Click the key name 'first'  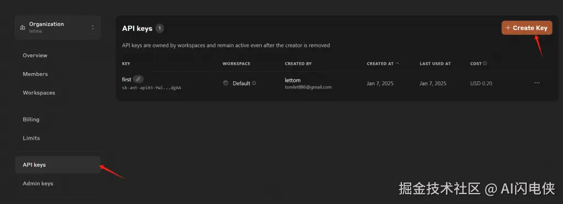click(x=126, y=80)
